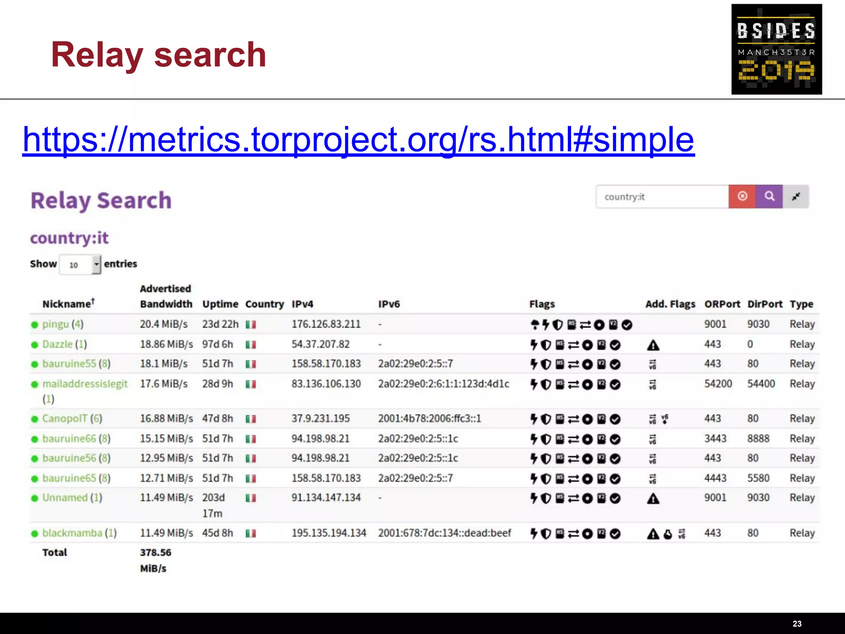The image size is (845, 634).
Task: Click the collapse arrows icon beside search
Action: (796, 196)
